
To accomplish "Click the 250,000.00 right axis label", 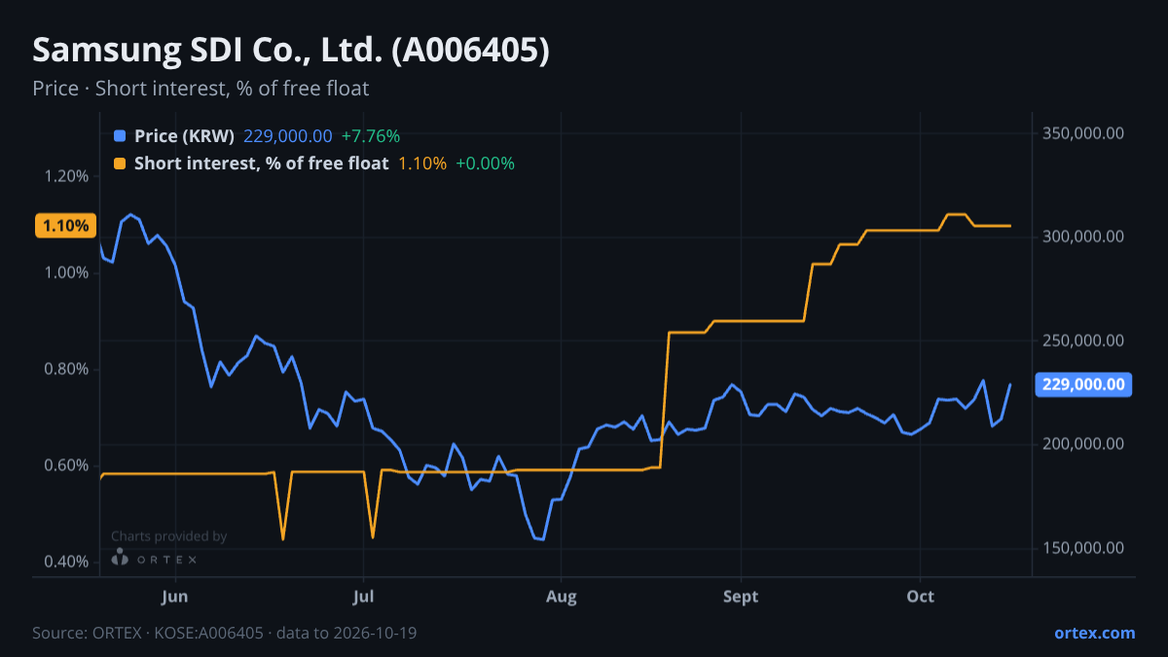I will (x=1083, y=341).
